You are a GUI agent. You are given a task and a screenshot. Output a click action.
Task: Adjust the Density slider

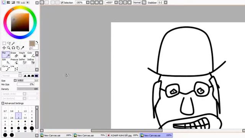coord(28,89)
